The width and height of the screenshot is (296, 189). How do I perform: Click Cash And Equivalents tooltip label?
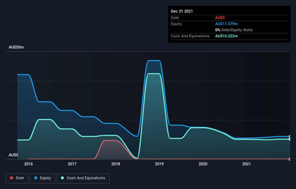pyautogui.click(x=190, y=36)
